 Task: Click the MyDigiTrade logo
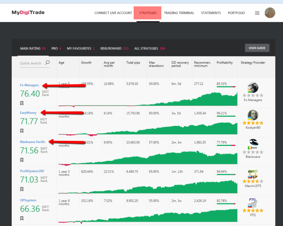click(x=28, y=12)
